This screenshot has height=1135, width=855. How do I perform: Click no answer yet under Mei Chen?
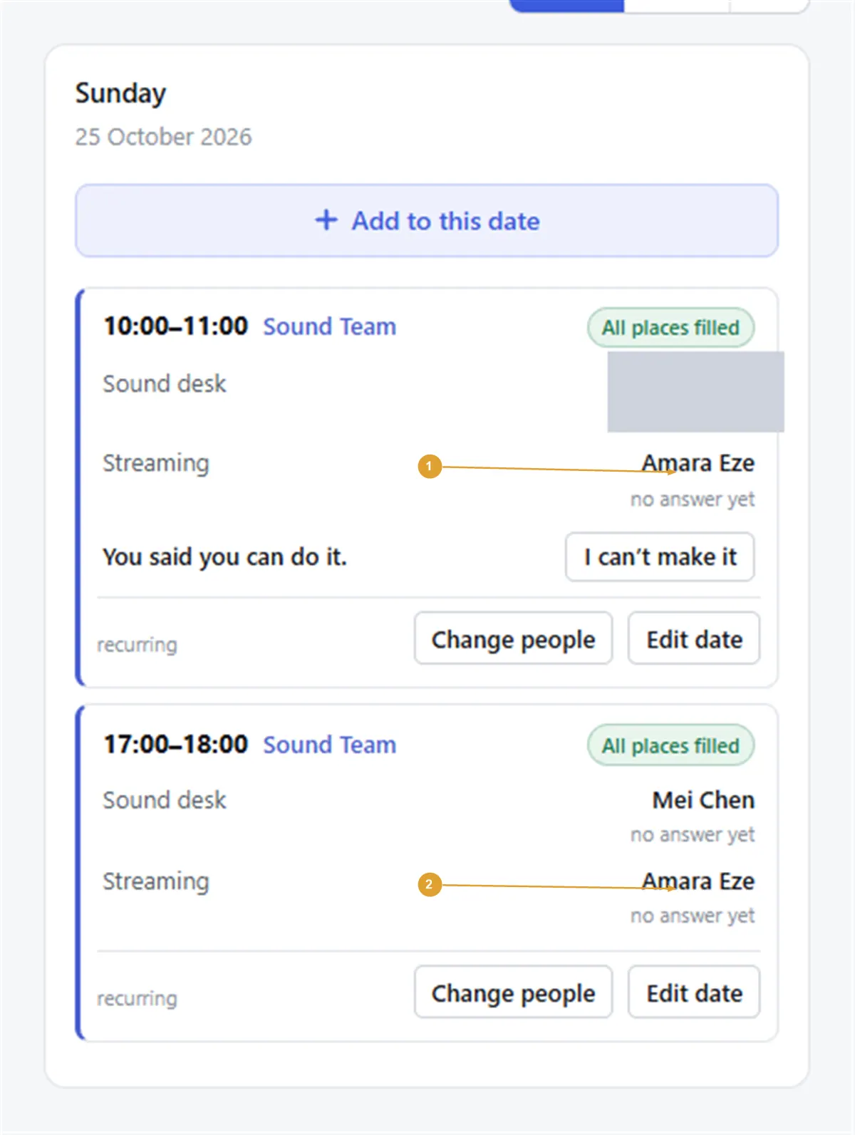click(693, 834)
